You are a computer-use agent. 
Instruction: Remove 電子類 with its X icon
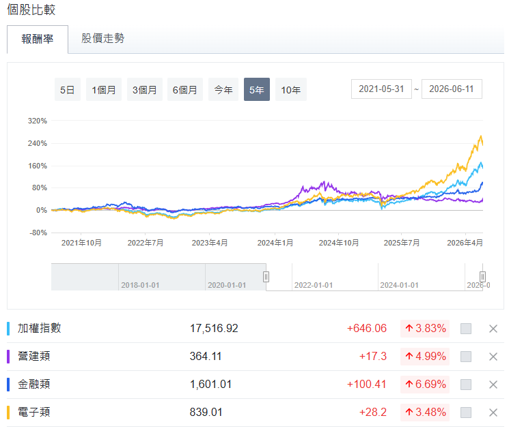click(493, 413)
